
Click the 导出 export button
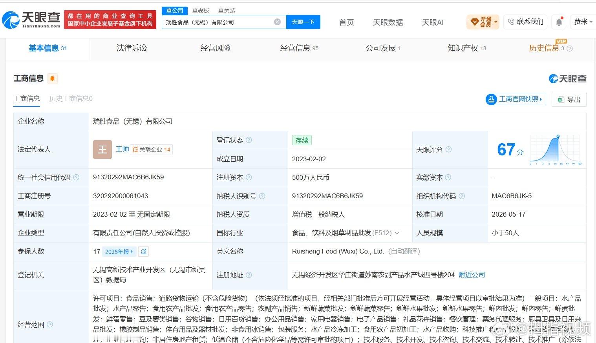point(569,99)
